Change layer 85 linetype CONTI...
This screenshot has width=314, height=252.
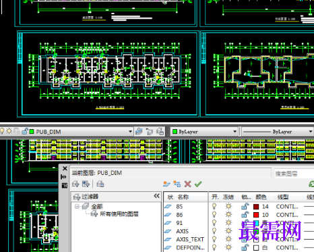[x=287, y=207]
